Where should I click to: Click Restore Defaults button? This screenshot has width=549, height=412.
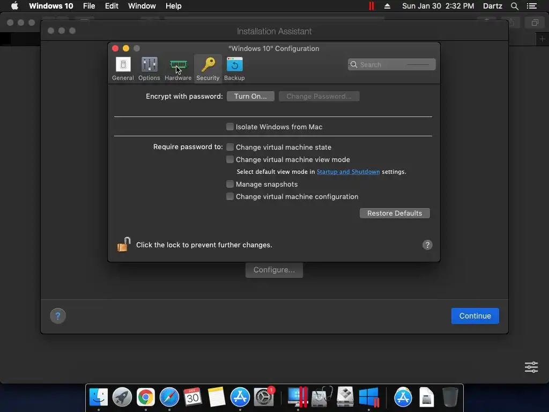395,213
